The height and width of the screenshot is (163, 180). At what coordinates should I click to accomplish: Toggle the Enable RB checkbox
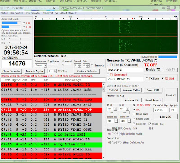tap(134, 124)
